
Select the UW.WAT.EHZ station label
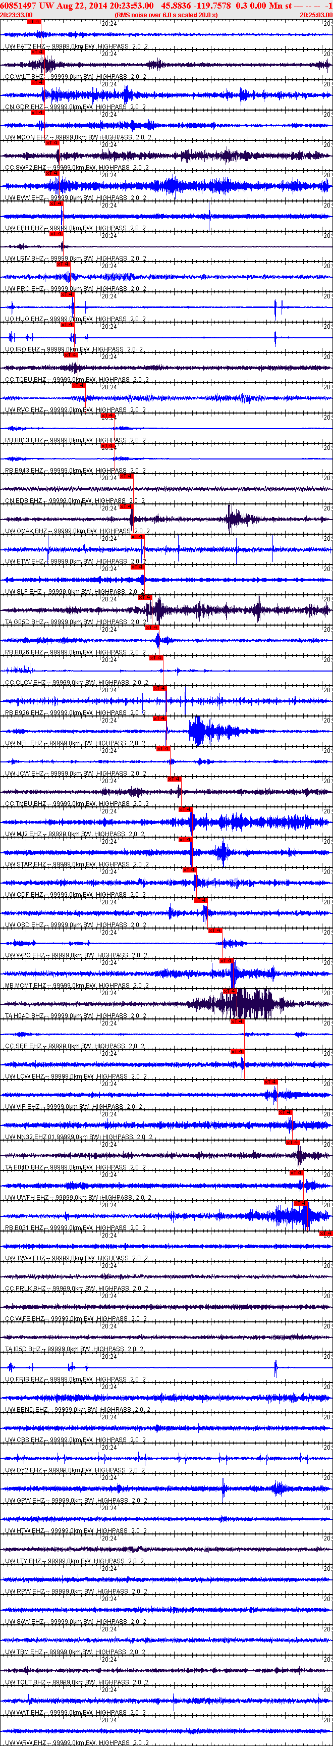coord(75,1712)
